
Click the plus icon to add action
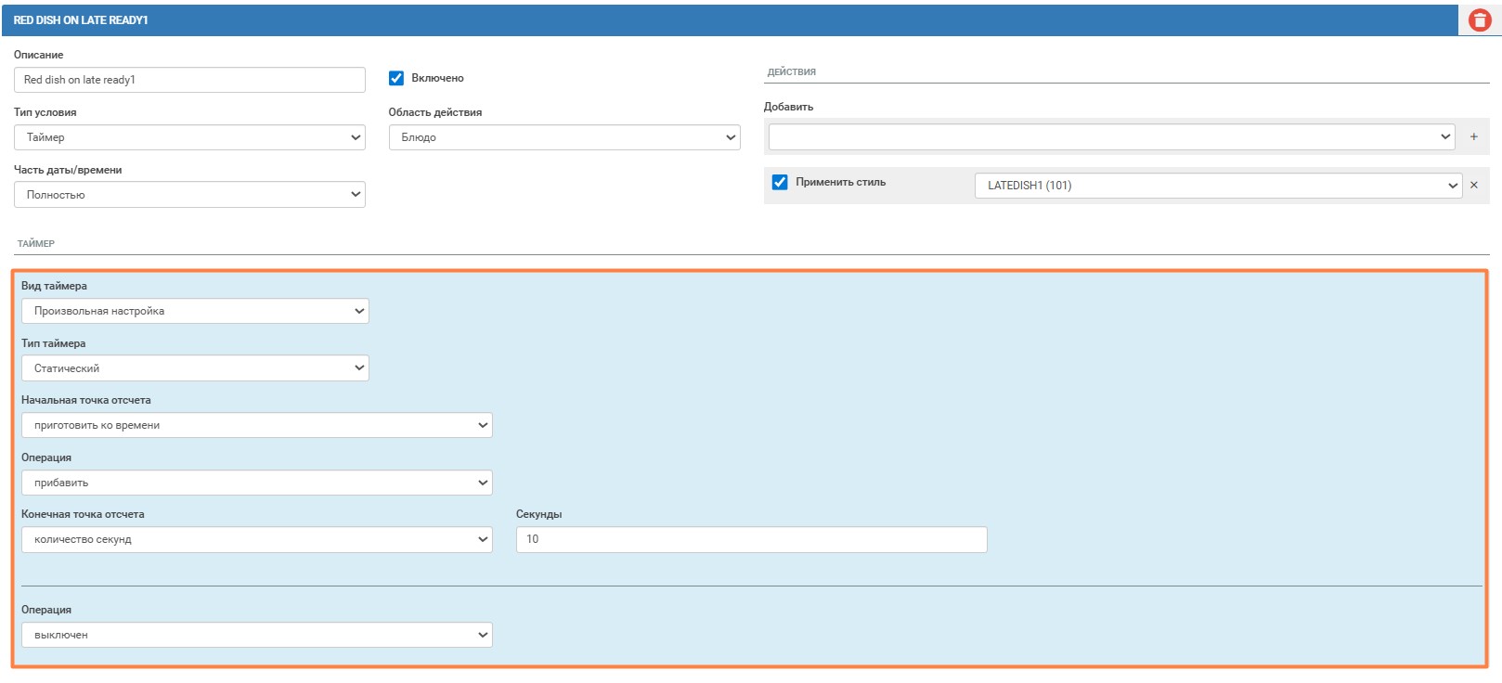click(1473, 136)
